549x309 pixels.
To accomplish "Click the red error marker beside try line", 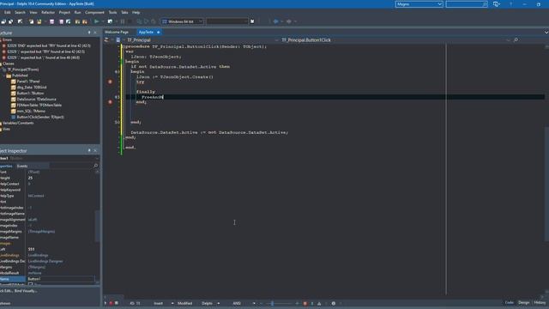I will [110, 82].
